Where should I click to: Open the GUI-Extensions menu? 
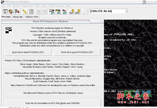tap(56, 6)
